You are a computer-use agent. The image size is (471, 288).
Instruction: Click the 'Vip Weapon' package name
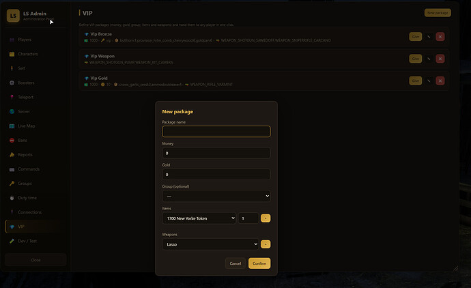(102, 56)
